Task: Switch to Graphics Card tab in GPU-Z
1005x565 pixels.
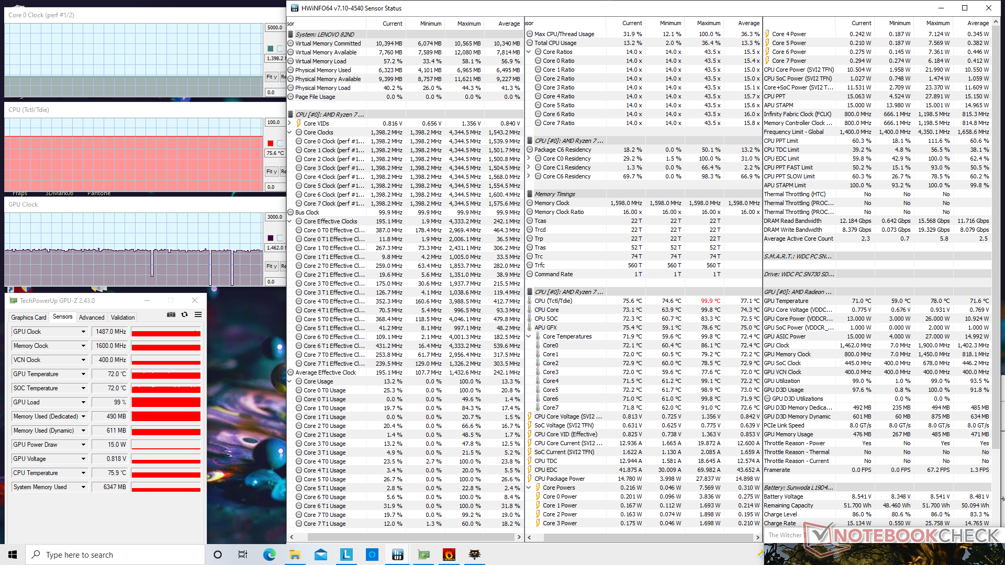Action: [29, 318]
